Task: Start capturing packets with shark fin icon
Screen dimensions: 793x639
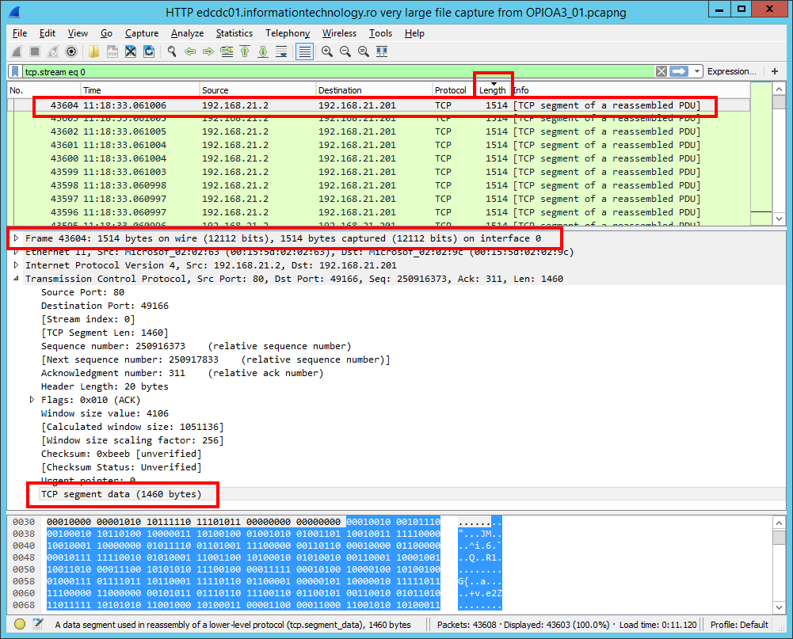Action: pyautogui.click(x=17, y=51)
